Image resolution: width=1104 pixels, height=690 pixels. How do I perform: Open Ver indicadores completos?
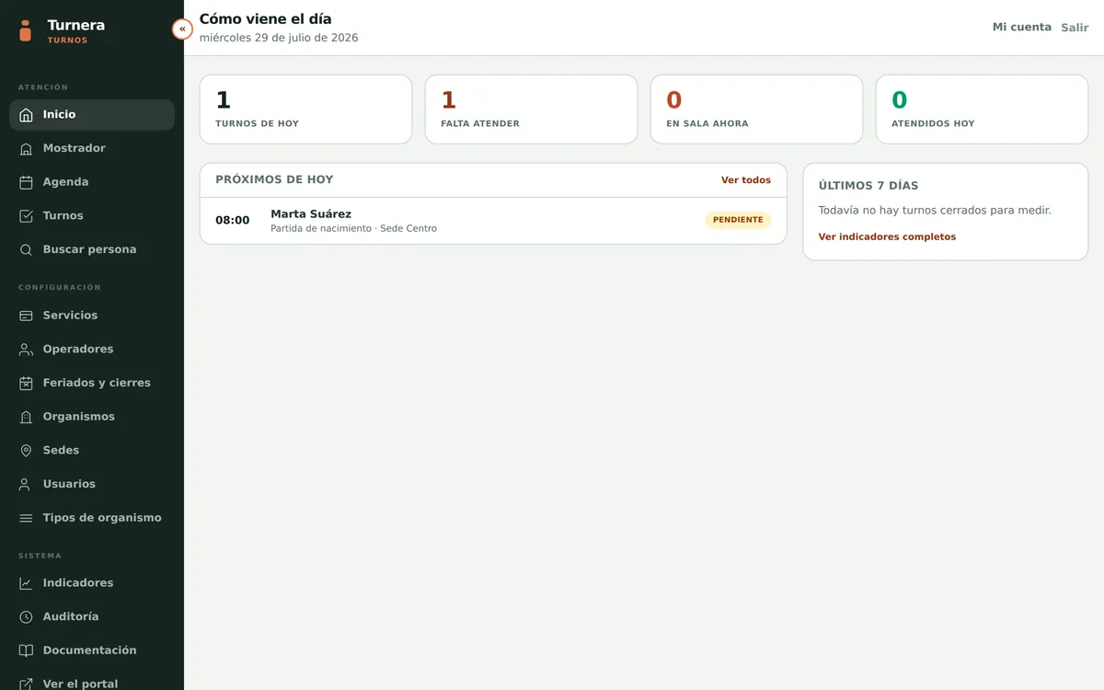coord(887,237)
